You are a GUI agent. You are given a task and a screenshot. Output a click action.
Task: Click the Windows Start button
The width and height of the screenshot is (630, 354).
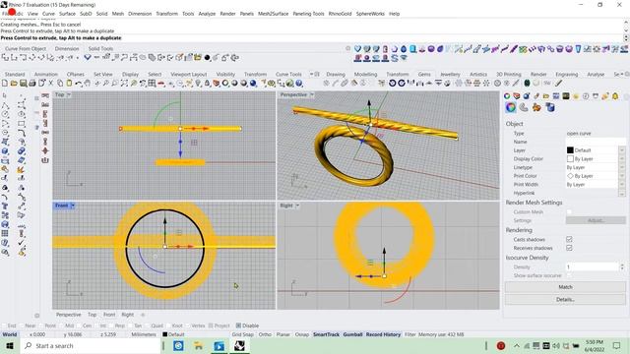coord(9,345)
